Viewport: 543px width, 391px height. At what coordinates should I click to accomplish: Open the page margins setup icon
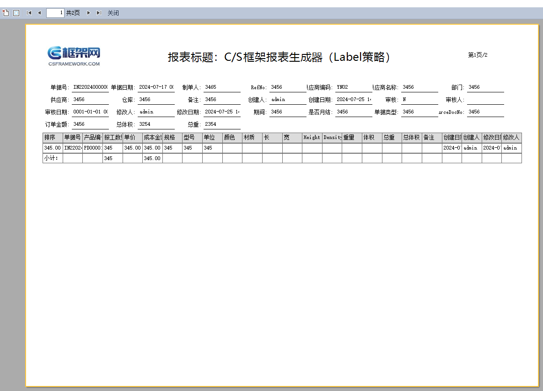[x=16, y=13]
